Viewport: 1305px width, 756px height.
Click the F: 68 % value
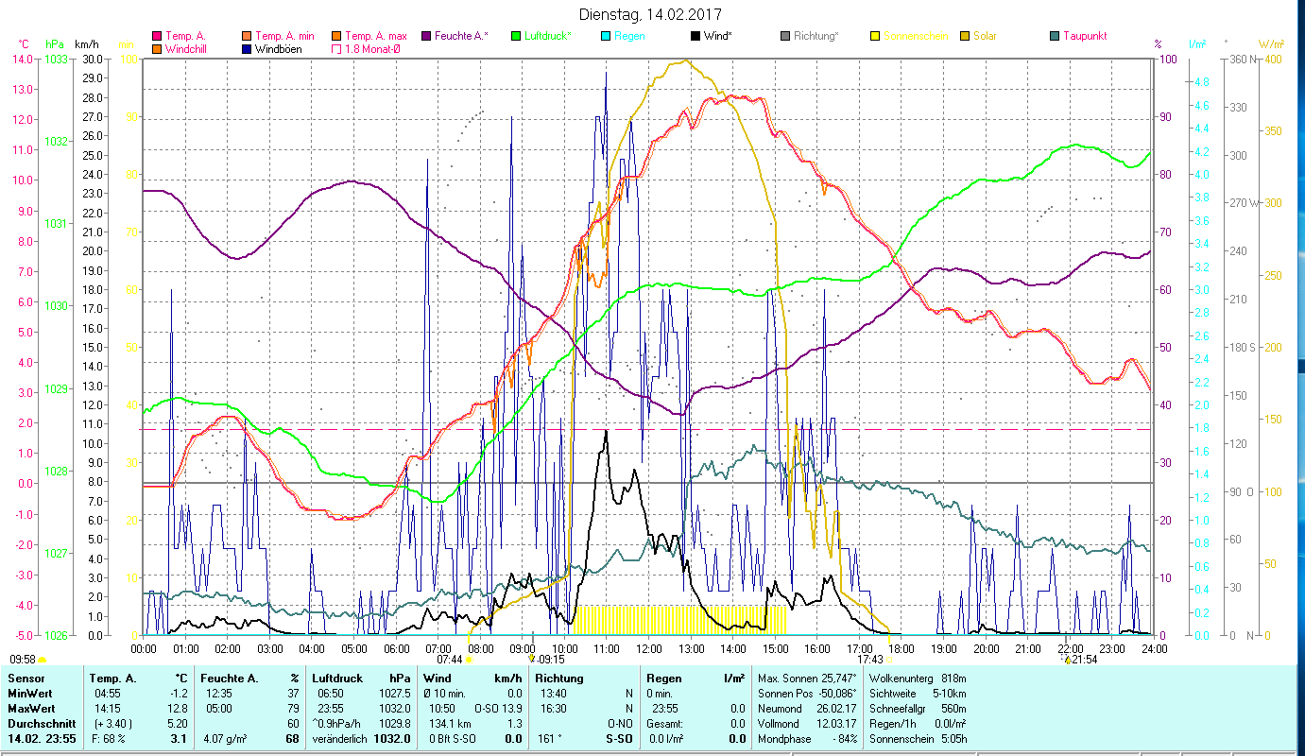[x=109, y=738]
